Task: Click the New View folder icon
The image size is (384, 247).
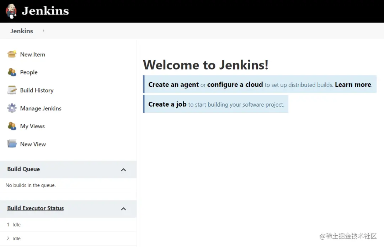Action: tap(12, 144)
